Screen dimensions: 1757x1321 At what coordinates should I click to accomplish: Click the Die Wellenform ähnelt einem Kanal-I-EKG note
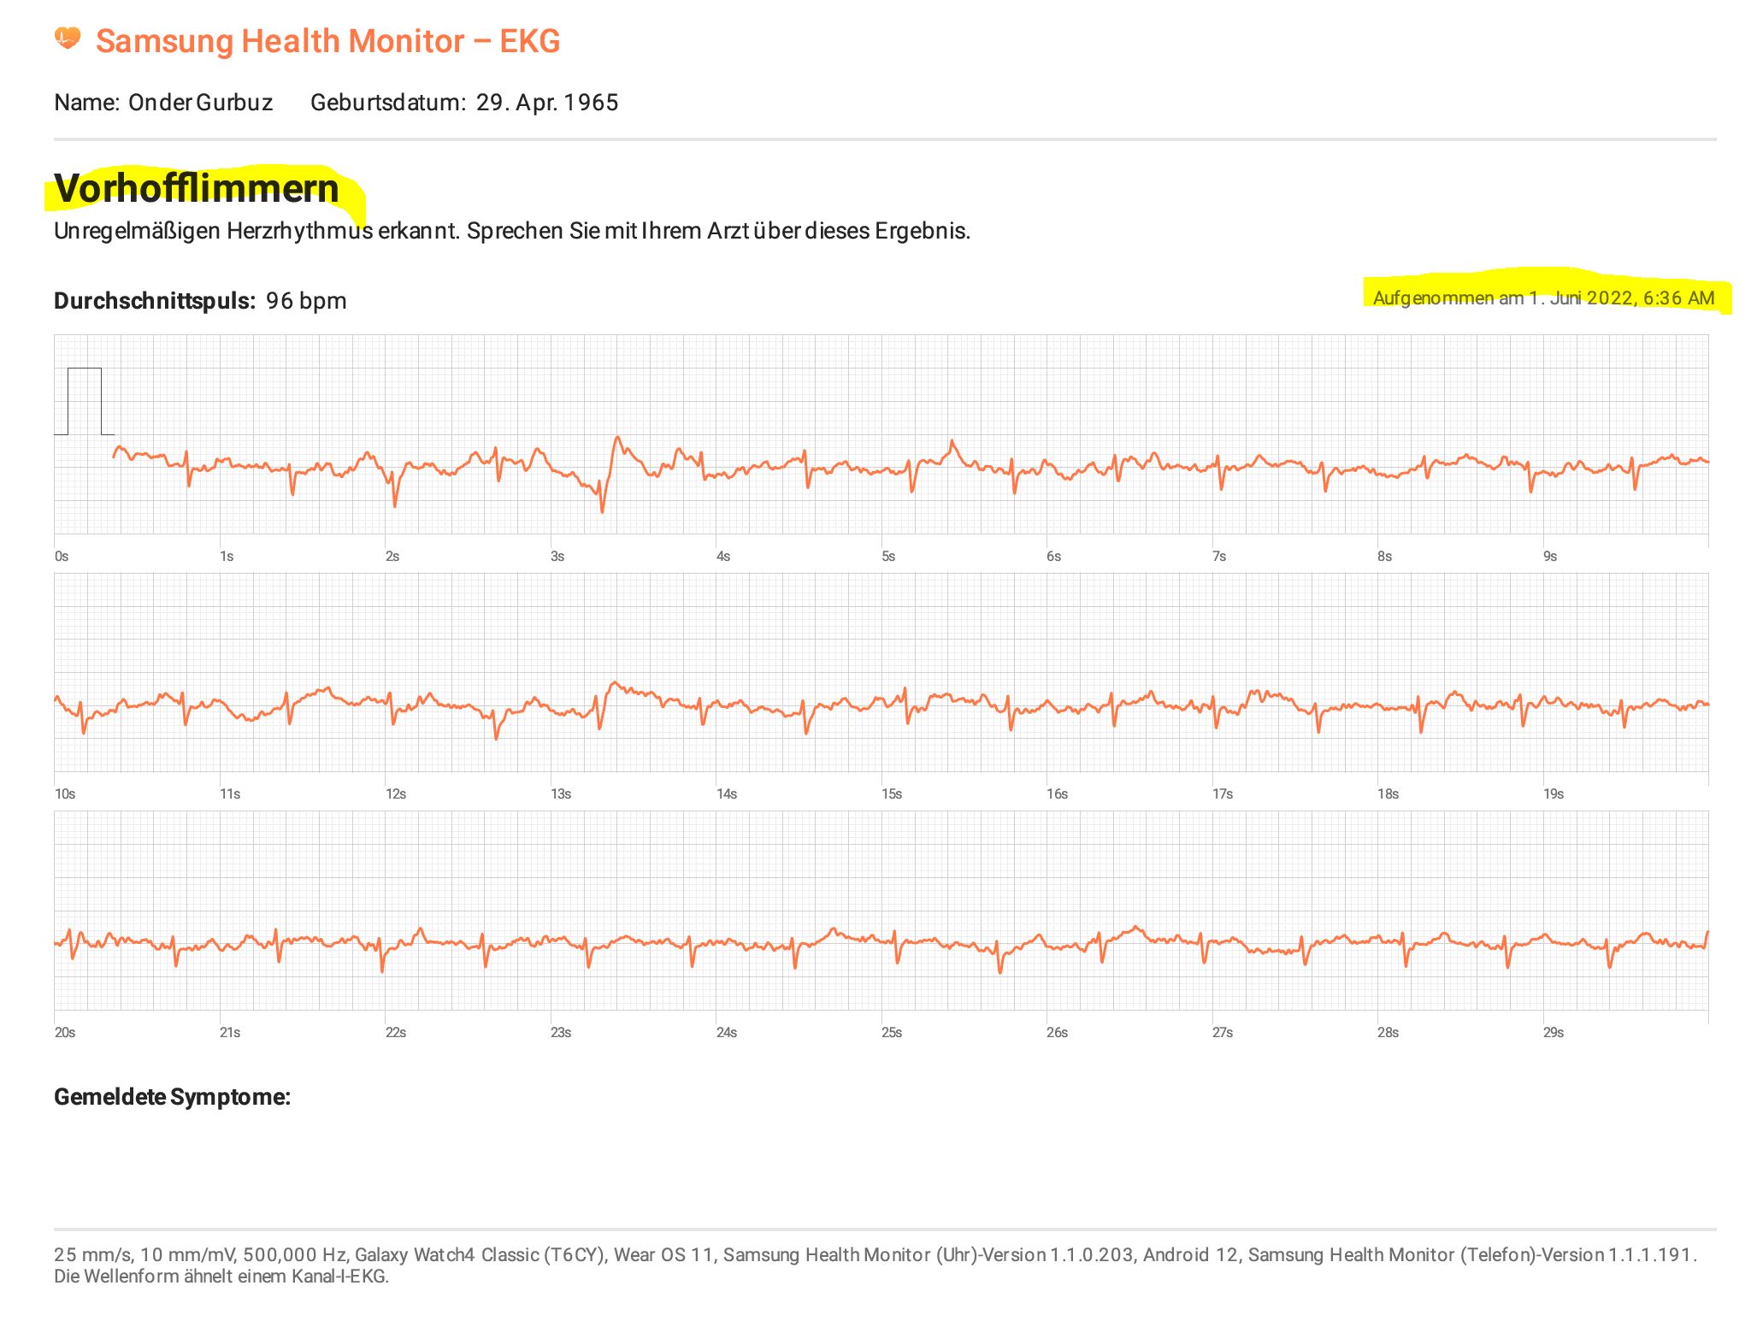221,1277
